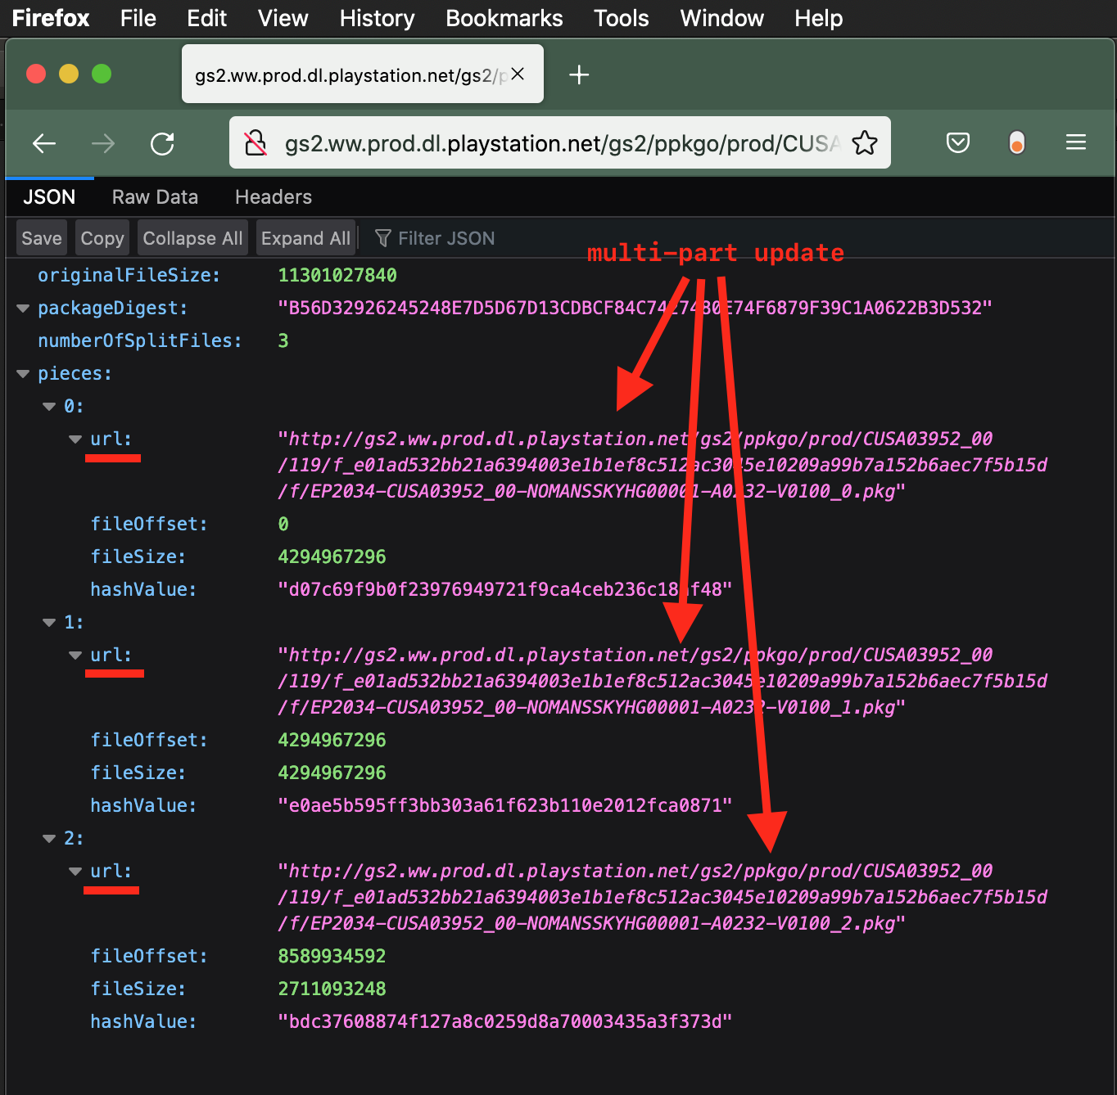
Task: Collapse the packageDigest twisty
Action: tap(23, 309)
